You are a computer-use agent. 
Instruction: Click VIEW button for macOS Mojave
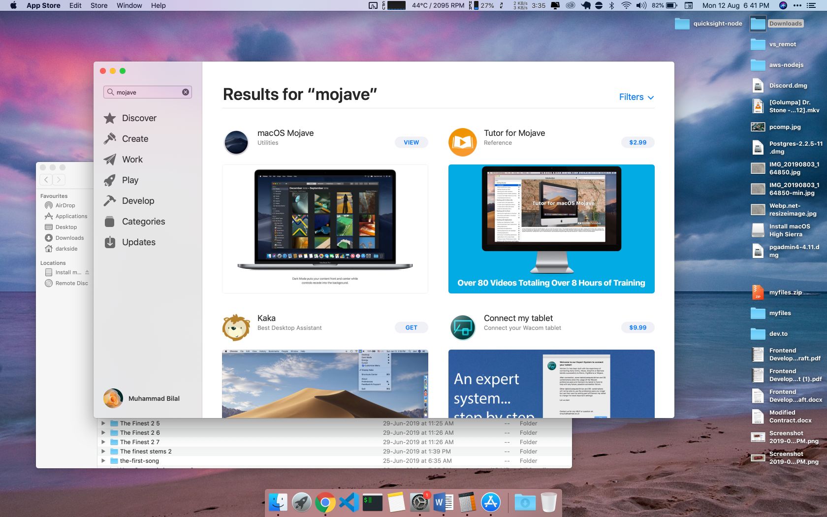pos(411,142)
